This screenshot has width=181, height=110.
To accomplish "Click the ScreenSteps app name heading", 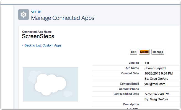I will click(x=38, y=36).
